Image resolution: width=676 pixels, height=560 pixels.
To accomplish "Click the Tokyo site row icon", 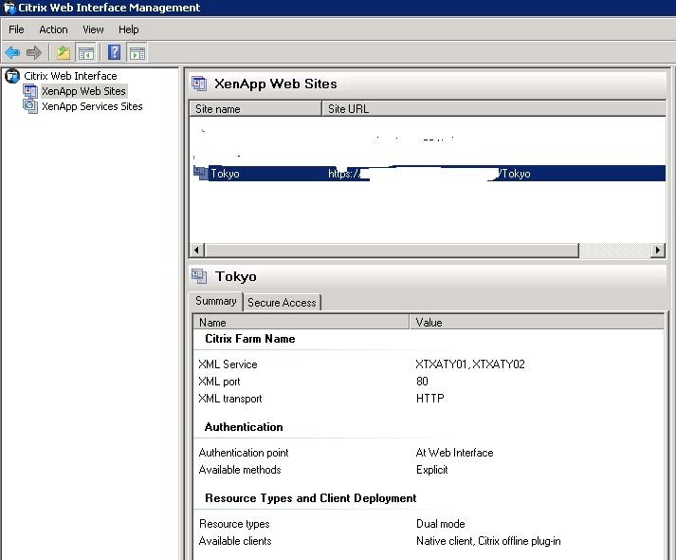I will coord(200,173).
